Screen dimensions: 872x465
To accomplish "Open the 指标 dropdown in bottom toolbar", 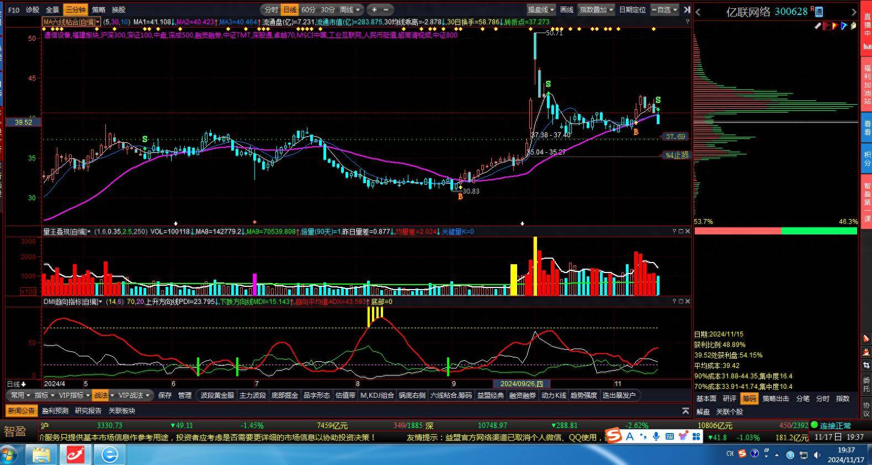I will (x=44, y=395).
